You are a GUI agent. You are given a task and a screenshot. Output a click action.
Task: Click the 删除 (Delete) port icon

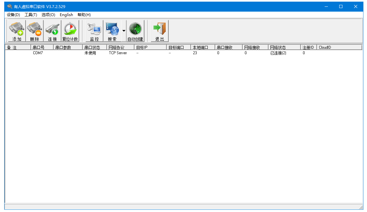pos(35,31)
